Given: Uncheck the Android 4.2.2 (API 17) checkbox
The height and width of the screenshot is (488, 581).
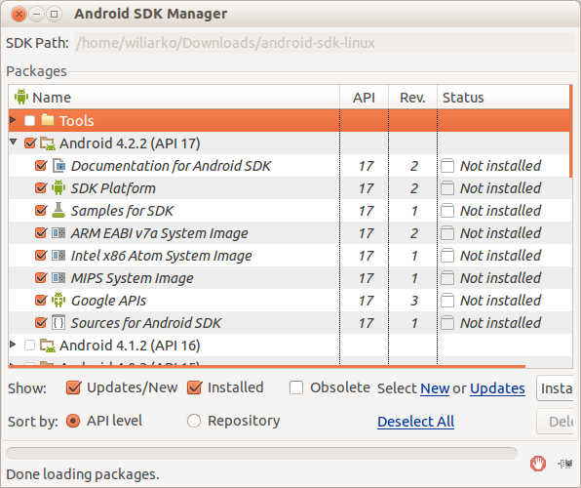Looking at the screenshot, I should coord(30,142).
